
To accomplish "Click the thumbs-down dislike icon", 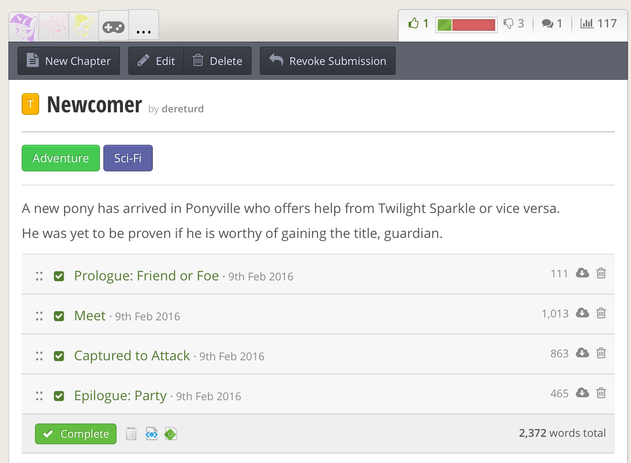I will click(x=508, y=24).
